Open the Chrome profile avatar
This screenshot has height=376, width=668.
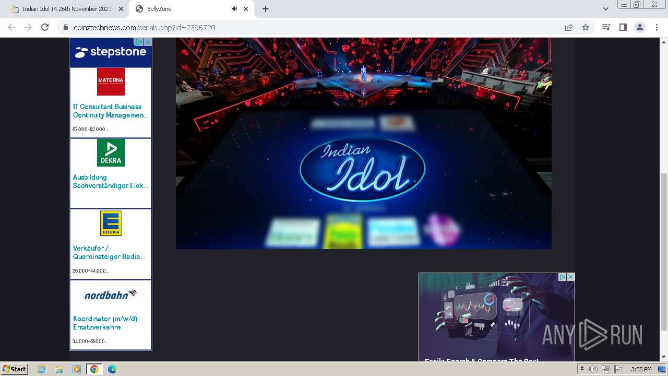coord(640,27)
